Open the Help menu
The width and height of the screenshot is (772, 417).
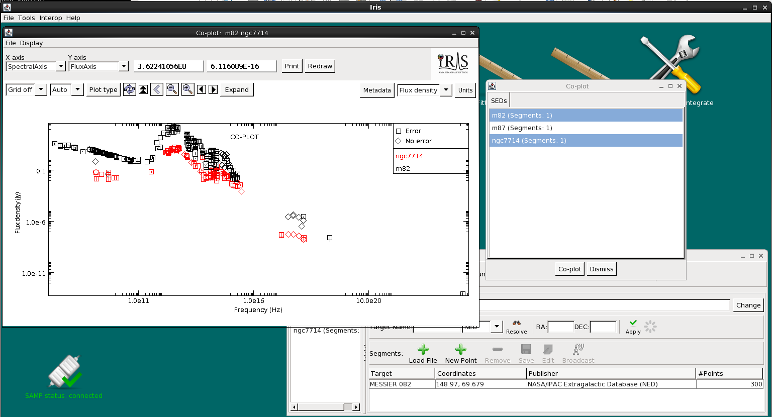click(x=73, y=18)
